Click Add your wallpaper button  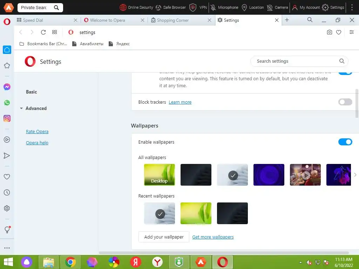tap(164, 237)
